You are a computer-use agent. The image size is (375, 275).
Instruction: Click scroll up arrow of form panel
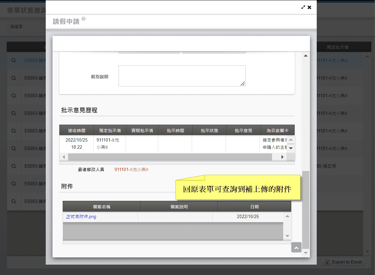(306, 56)
